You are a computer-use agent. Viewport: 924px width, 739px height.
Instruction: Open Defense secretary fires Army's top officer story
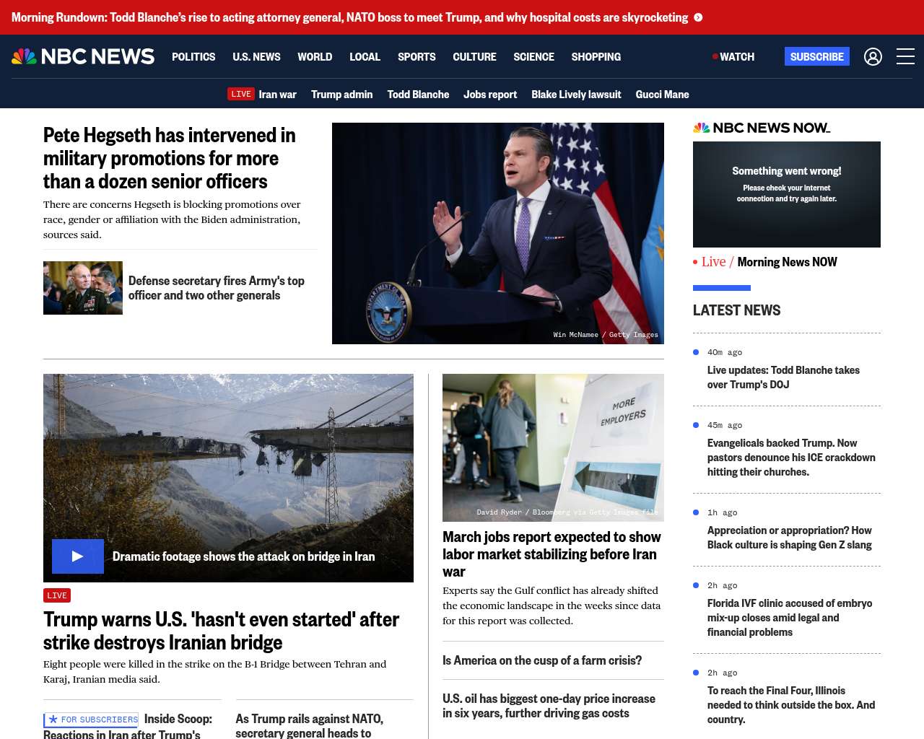(217, 288)
